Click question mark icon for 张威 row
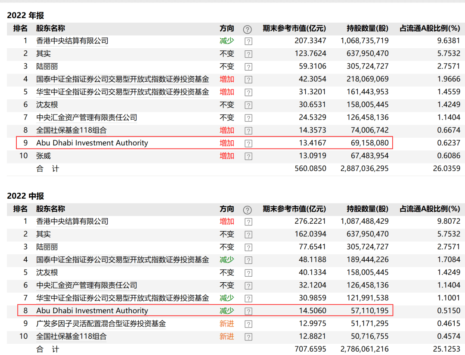The image size is (465, 355). point(248,156)
